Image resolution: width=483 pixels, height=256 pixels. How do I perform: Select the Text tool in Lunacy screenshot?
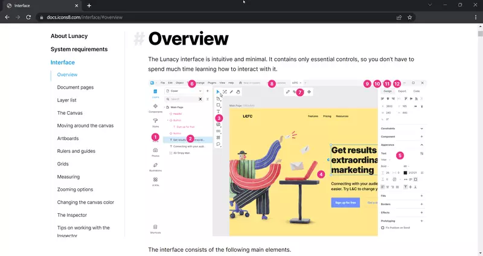(218, 112)
